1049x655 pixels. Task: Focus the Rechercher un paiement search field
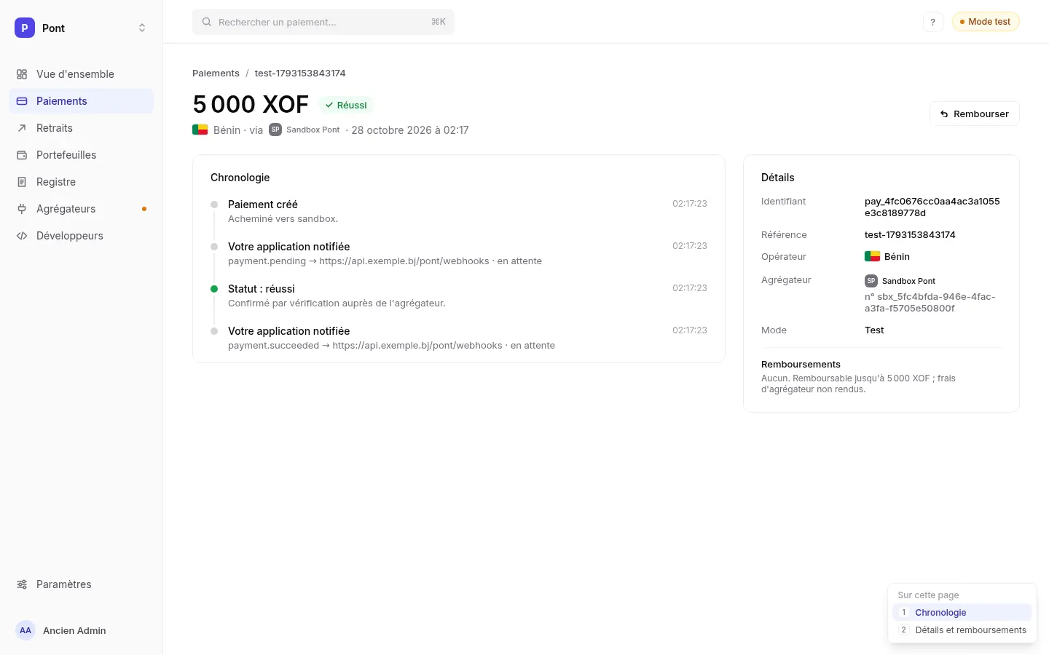(x=323, y=22)
